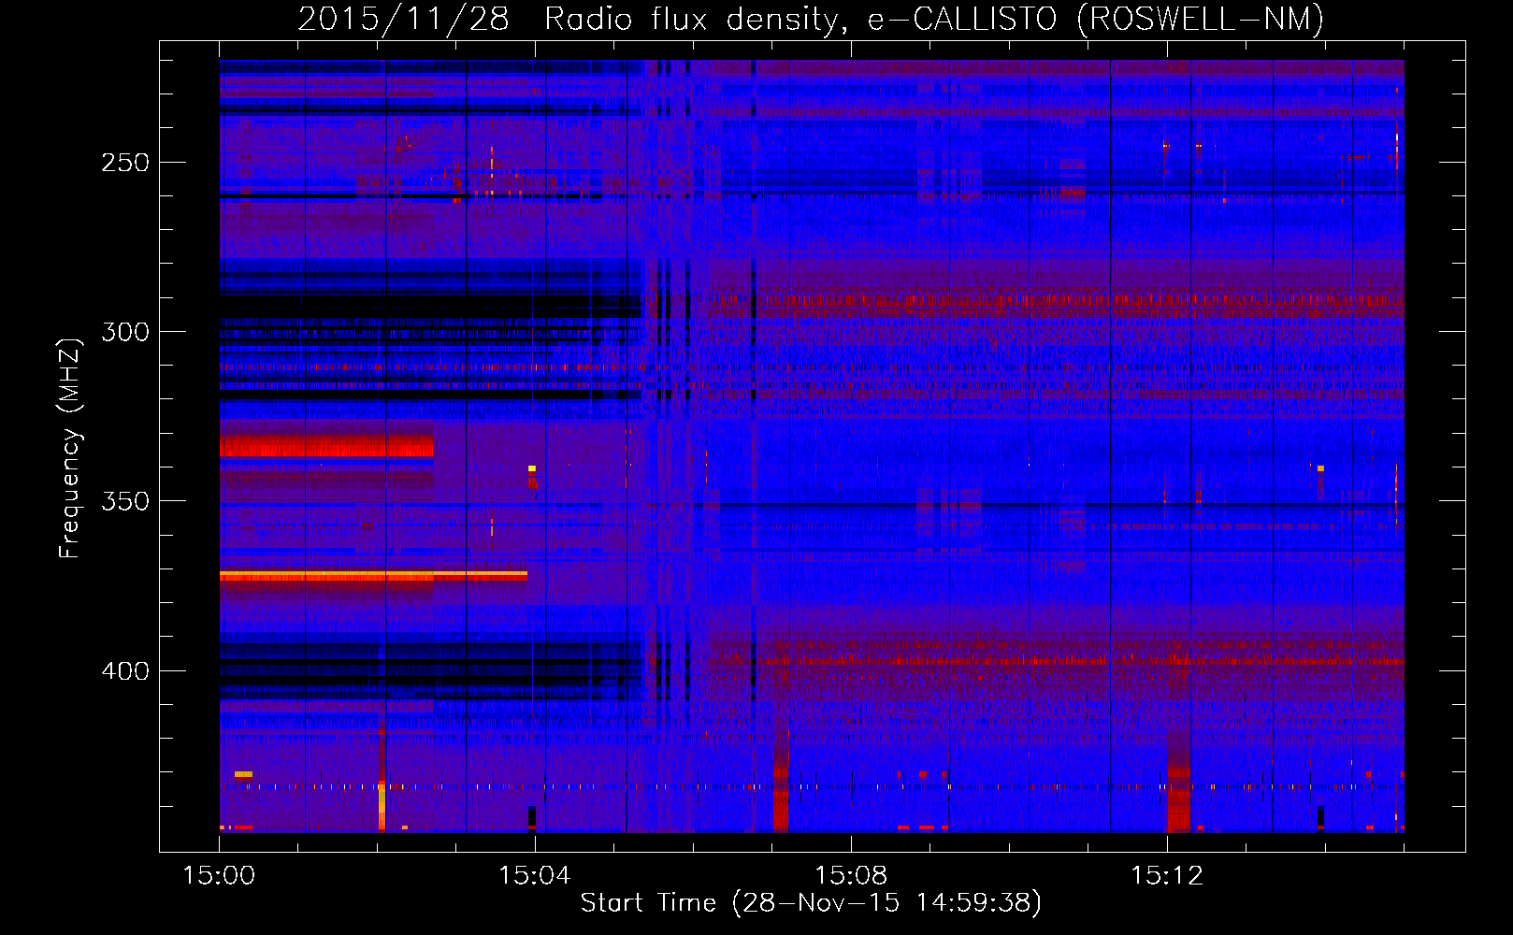Click the "Frequency (MHZ)" axis label
The height and width of the screenshot is (935, 1513).
click(x=70, y=448)
